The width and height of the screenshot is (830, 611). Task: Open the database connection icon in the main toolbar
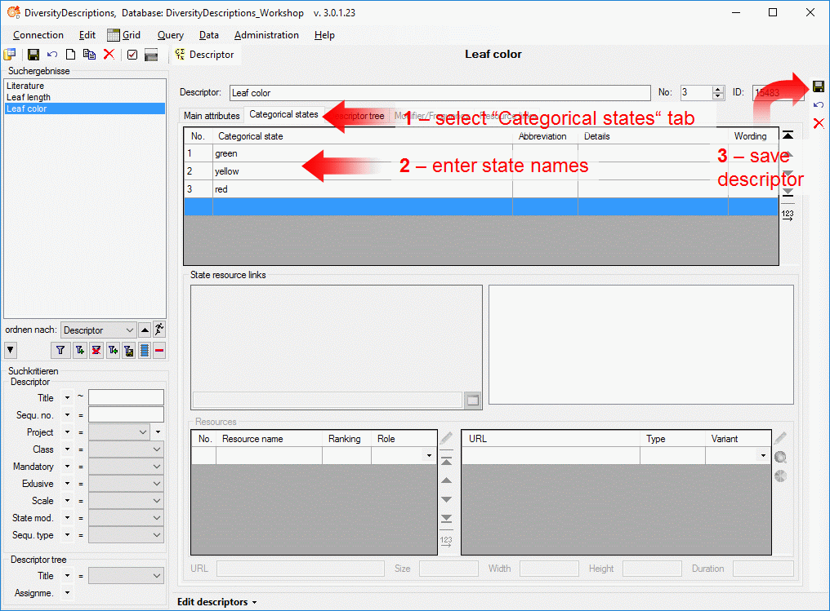point(10,55)
